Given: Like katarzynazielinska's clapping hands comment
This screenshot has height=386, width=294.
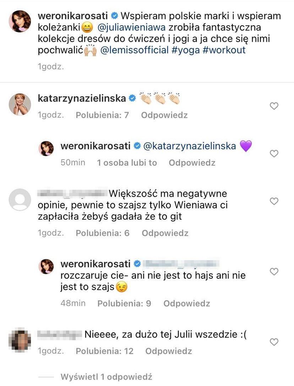Looking at the screenshot, I should (274, 106).
